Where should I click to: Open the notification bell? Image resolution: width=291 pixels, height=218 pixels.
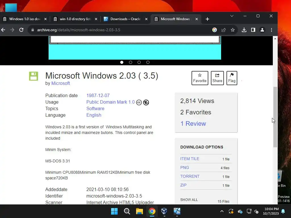point(283,211)
